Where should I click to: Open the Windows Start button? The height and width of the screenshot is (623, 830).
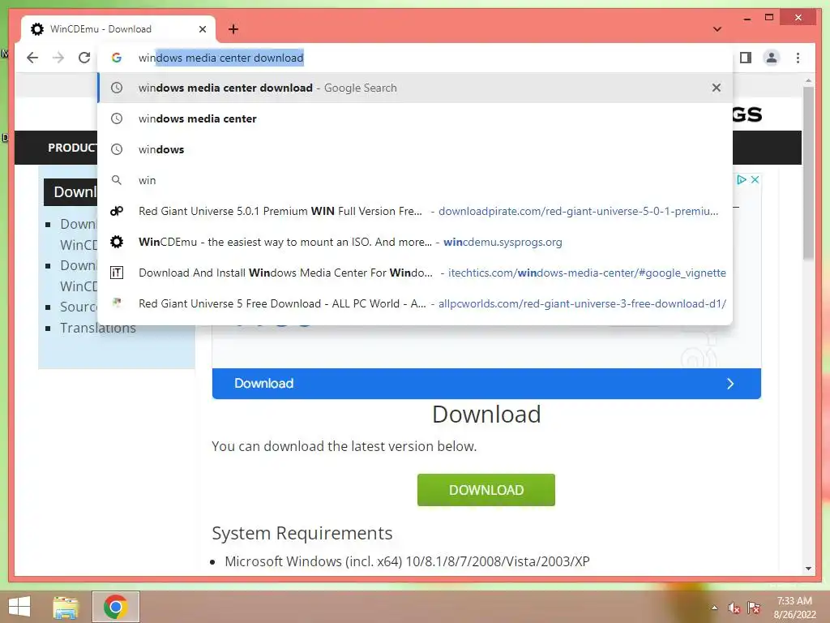19,607
